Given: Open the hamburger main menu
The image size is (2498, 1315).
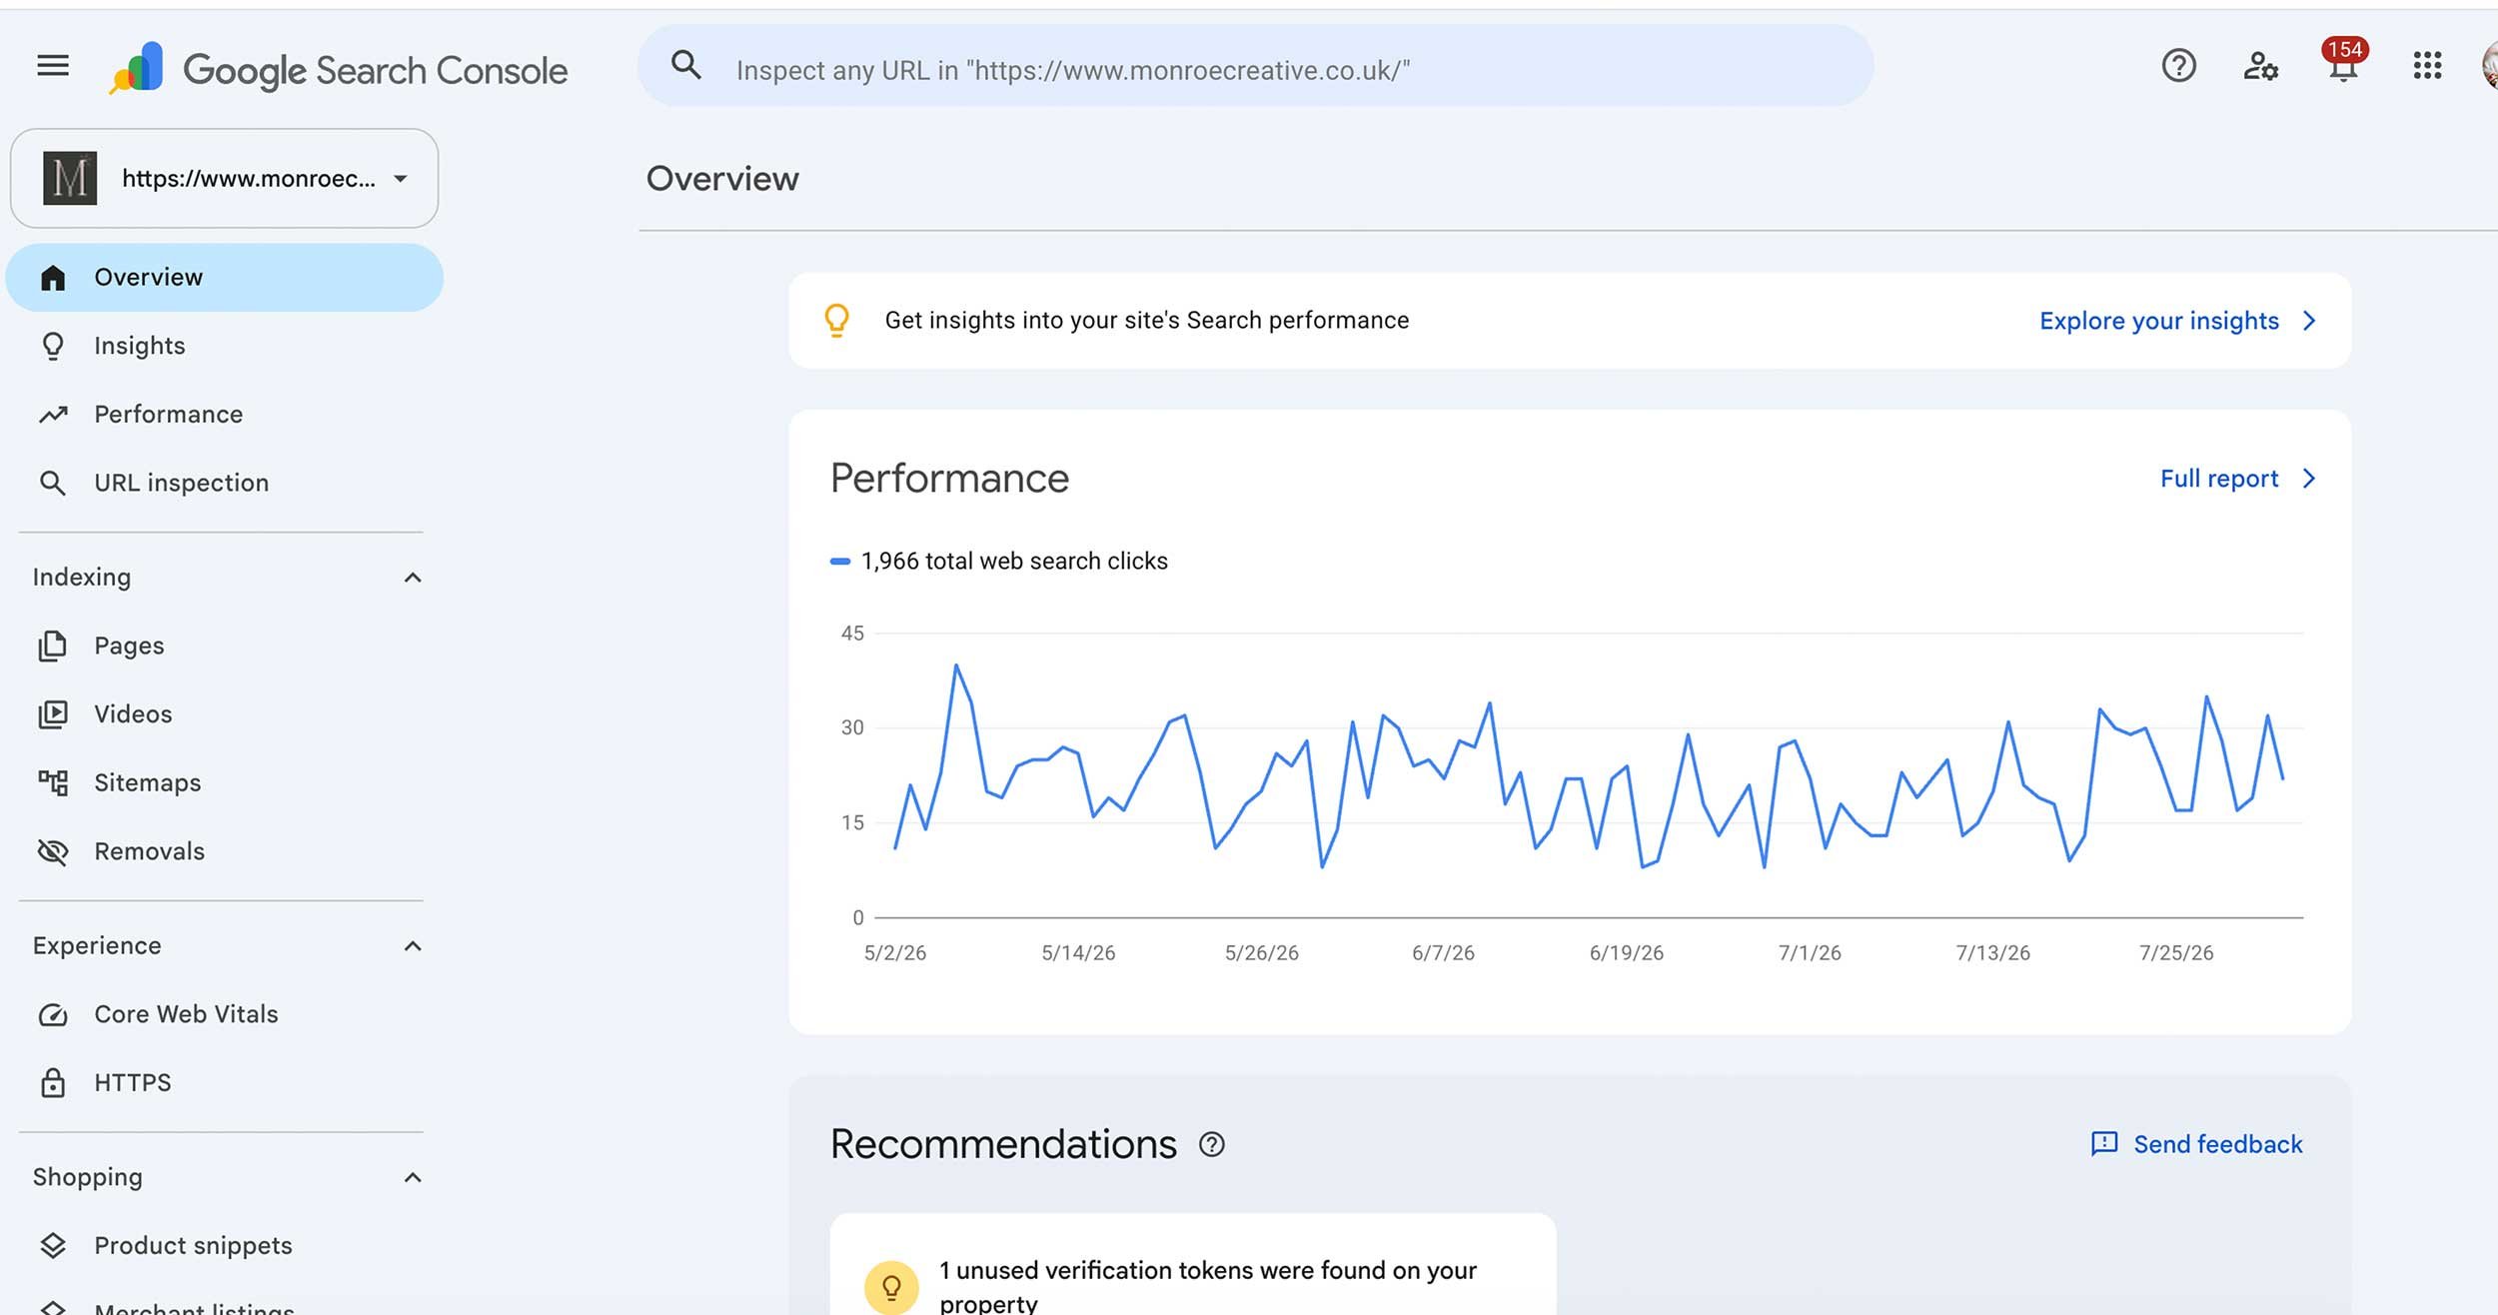Looking at the screenshot, I should click(x=53, y=66).
